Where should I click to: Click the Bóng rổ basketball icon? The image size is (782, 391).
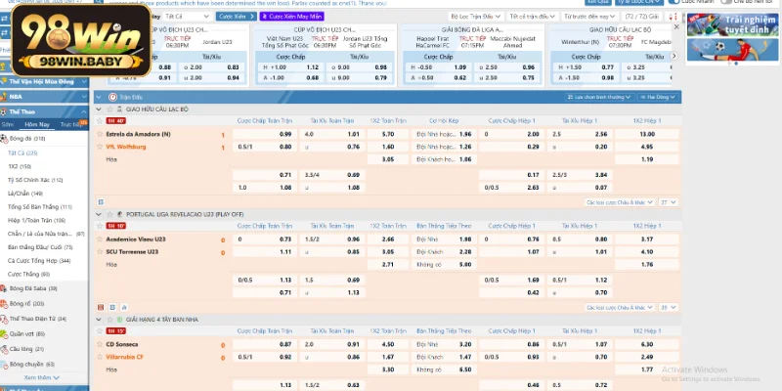[4, 304]
